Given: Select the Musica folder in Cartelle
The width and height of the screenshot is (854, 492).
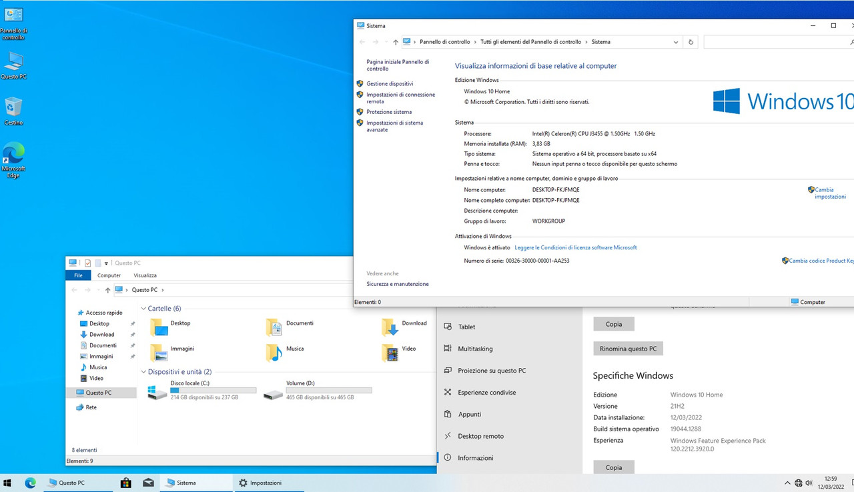Looking at the screenshot, I should point(285,352).
